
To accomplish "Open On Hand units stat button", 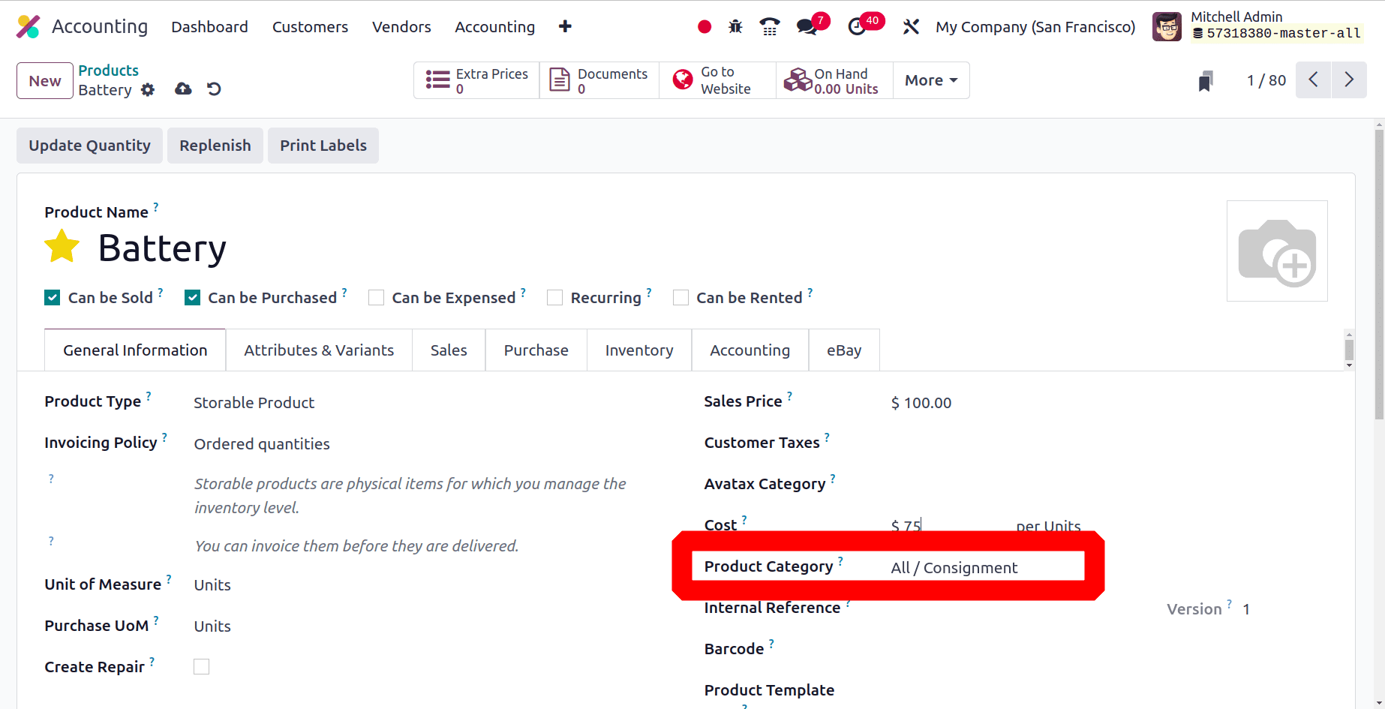I will [834, 80].
